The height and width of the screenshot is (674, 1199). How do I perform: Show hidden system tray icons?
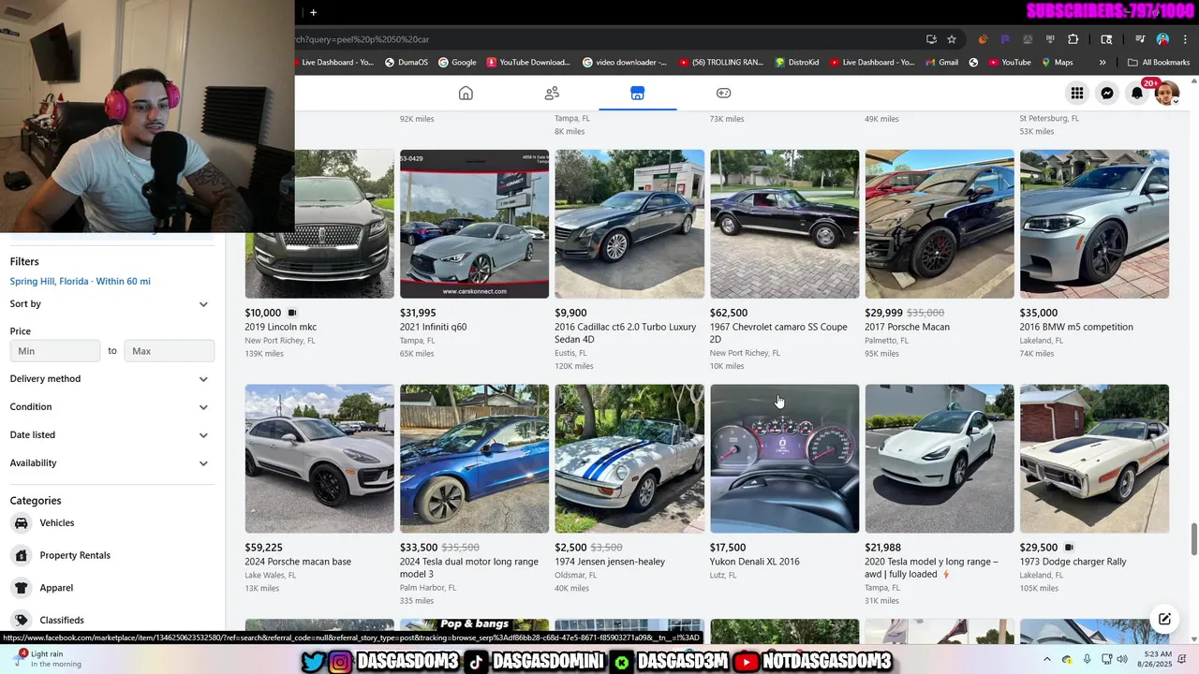(x=1047, y=660)
